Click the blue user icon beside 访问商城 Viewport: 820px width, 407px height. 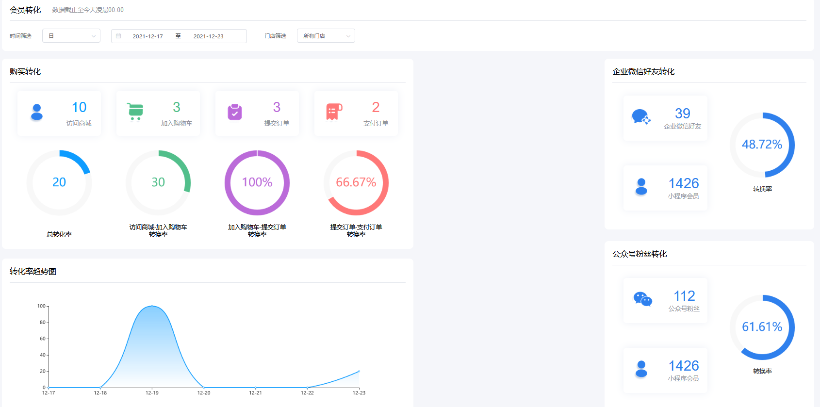coord(37,112)
